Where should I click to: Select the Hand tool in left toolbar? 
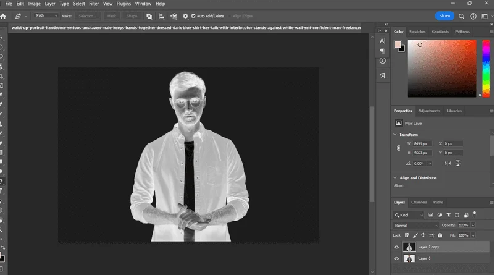(2, 220)
